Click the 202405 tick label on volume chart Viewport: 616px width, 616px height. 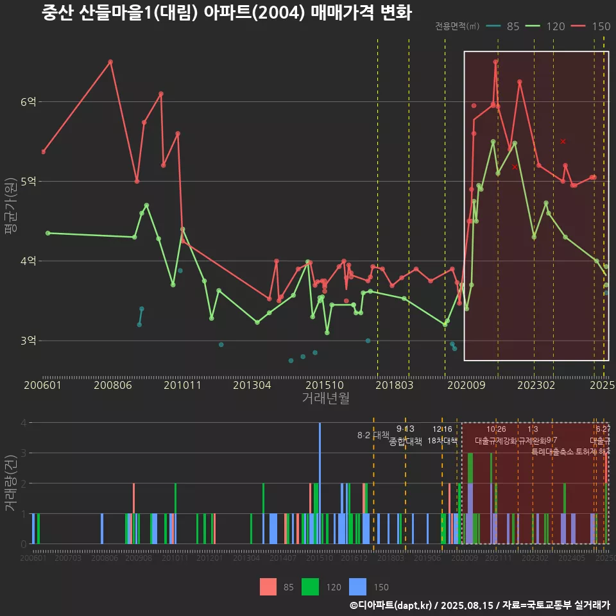point(572,558)
